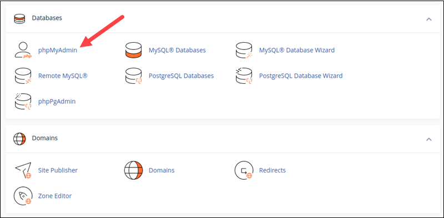Click the MySQL Databases cylinder icon
This screenshot has width=444, height=218.
tap(133, 50)
